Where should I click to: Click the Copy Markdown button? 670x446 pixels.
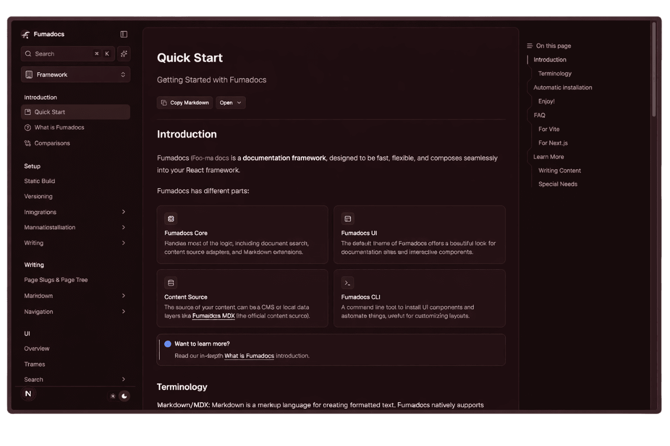[185, 103]
